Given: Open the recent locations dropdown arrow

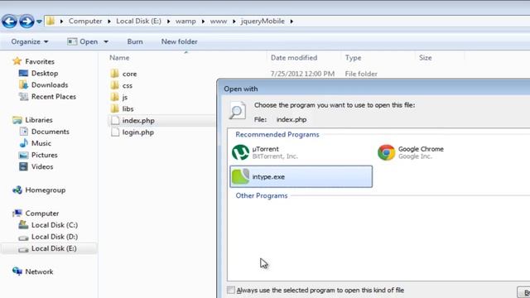Looking at the screenshot, I should (39, 22).
